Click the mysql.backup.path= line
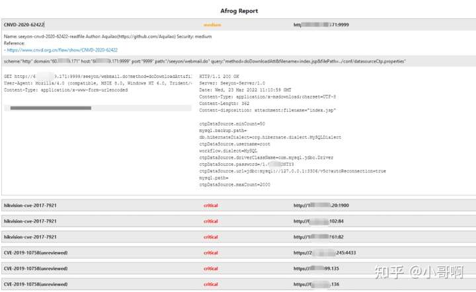 [223, 130]
